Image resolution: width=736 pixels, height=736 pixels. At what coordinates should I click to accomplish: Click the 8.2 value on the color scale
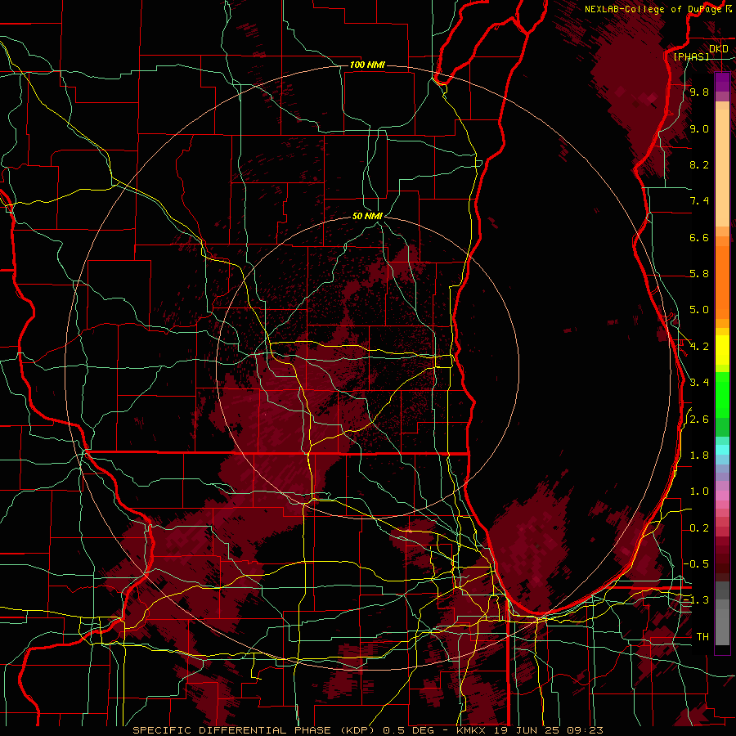pyautogui.click(x=699, y=164)
